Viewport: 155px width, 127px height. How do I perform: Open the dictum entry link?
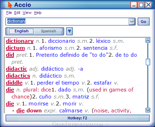pyautogui.click(x=15, y=48)
